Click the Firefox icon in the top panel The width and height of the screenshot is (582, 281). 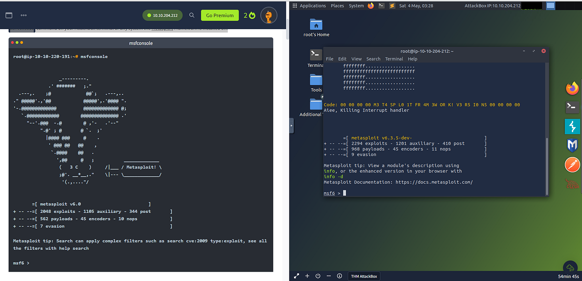pos(370,6)
